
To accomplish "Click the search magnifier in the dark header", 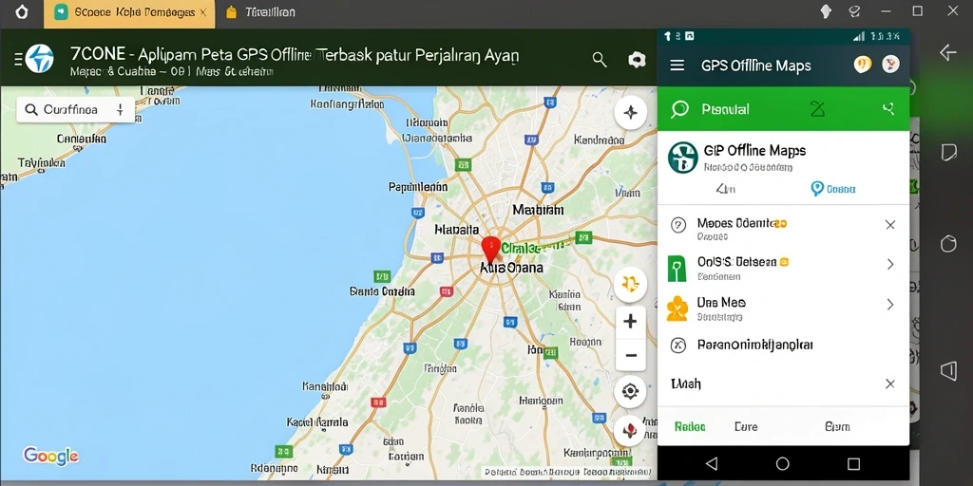I will [600, 60].
